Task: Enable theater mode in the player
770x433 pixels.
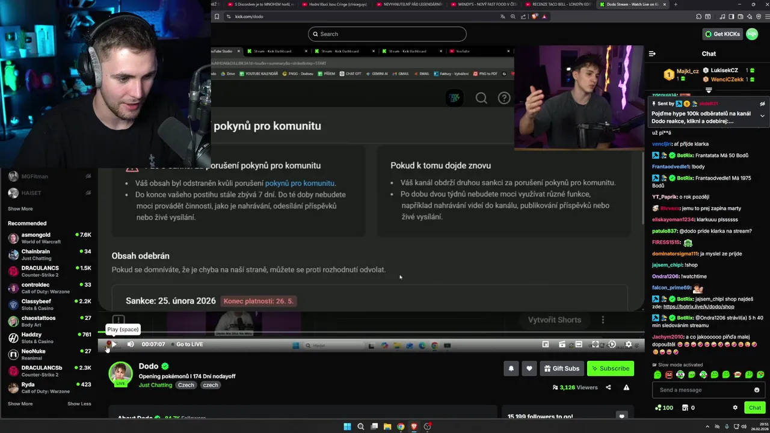Action: point(578,344)
